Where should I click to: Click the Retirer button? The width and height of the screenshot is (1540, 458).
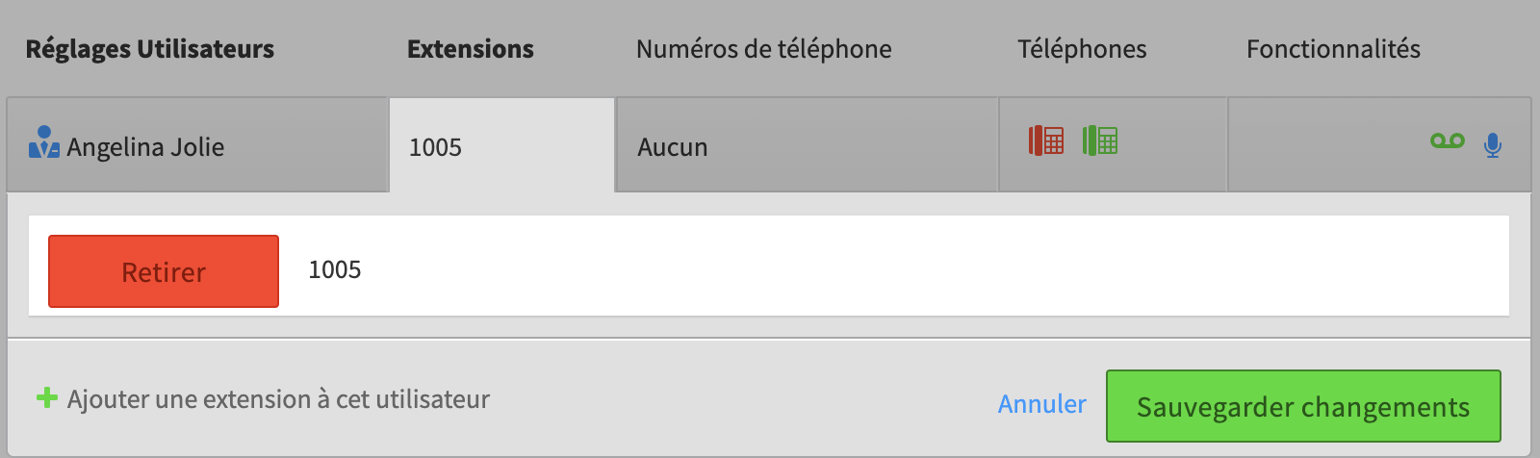click(x=164, y=271)
